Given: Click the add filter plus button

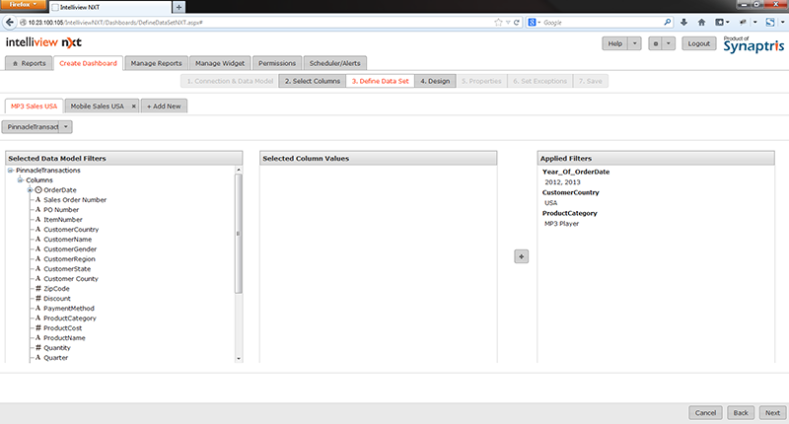Looking at the screenshot, I should click(x=522, y=256).
